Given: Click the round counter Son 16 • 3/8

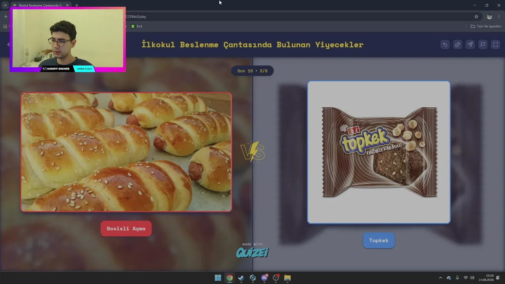Looking at the screenshot, I should coord(252,71).
